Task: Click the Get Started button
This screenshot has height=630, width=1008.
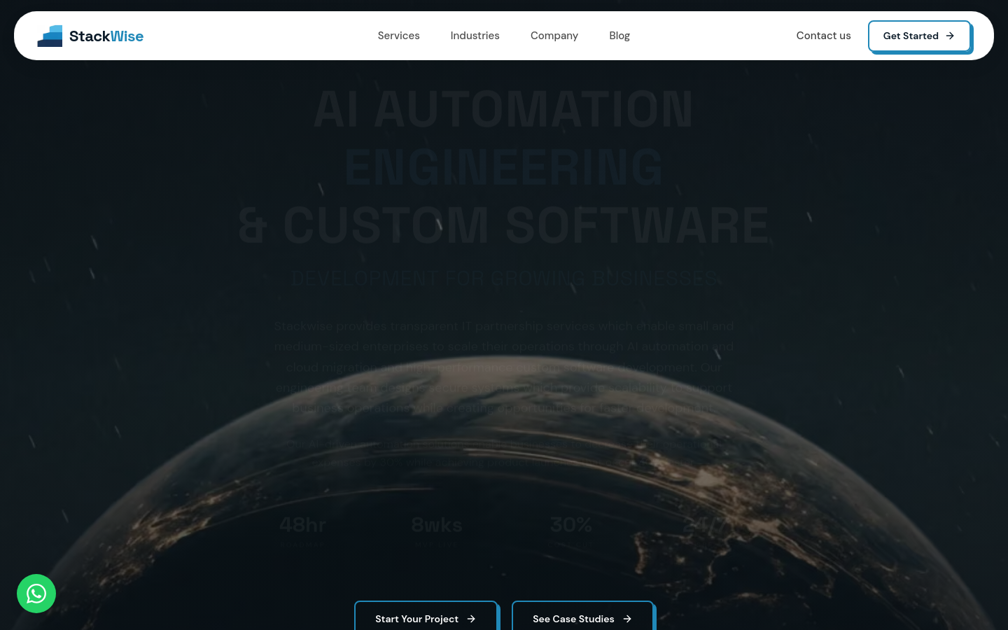Action: [919, 36]
